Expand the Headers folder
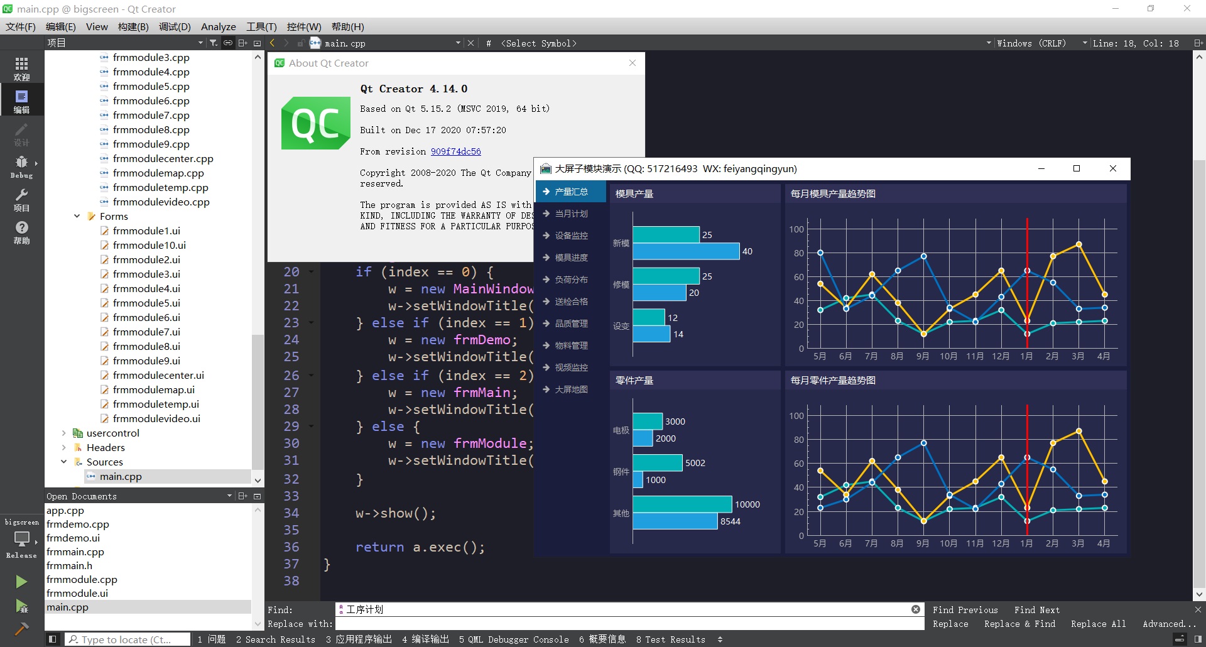The image size is (1206, 647). 63,447
